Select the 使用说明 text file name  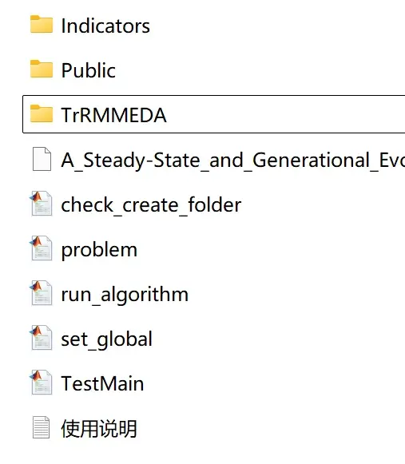[x=99, y=429]
